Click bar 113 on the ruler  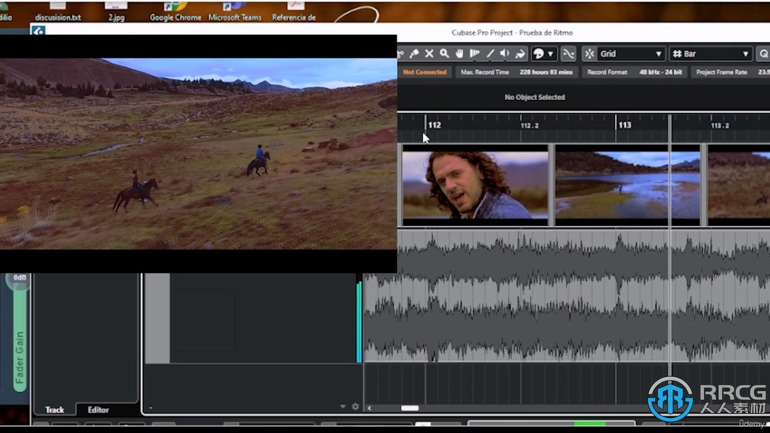[x=624, y=125]
